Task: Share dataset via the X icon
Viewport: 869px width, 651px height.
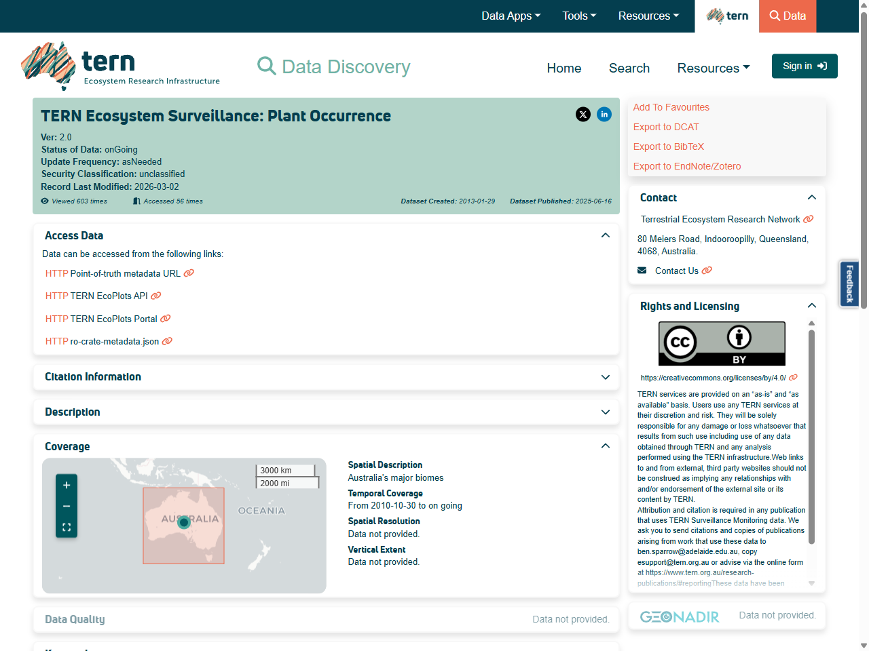Action: click(x=583, y=115)
